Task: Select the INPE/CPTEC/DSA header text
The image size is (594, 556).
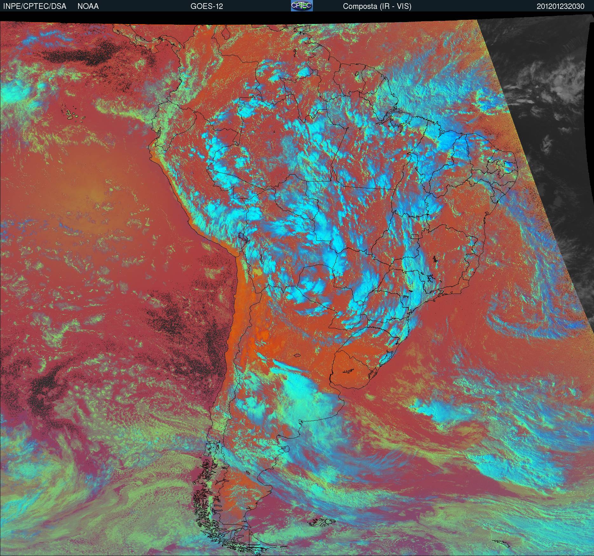Action: 35,6
